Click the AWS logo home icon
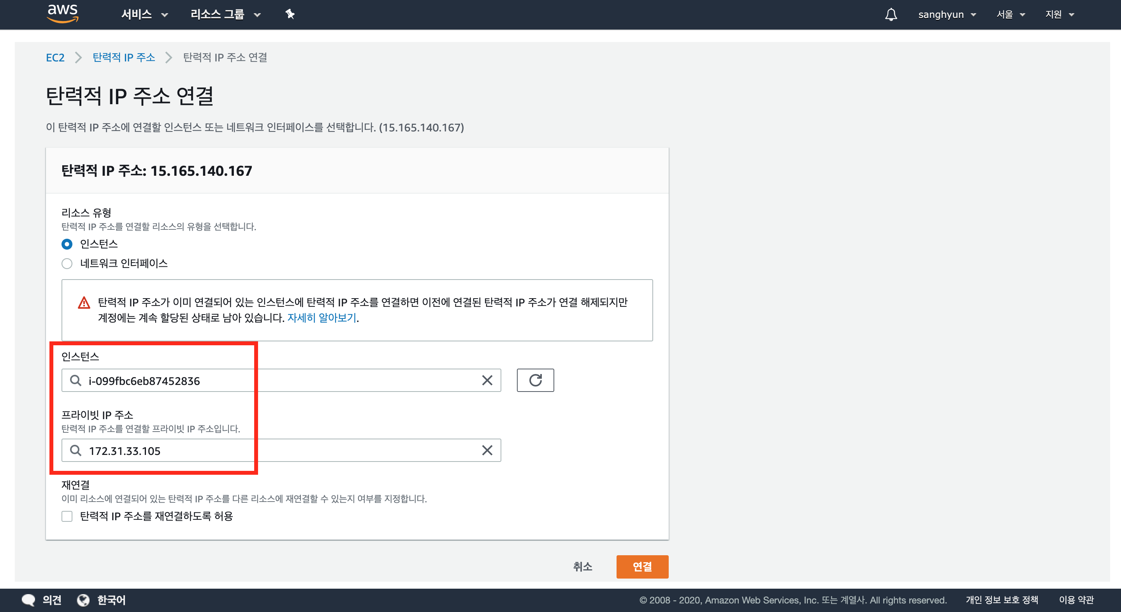The width and height of the screenshot is (1121, 612). click(63, 14)
